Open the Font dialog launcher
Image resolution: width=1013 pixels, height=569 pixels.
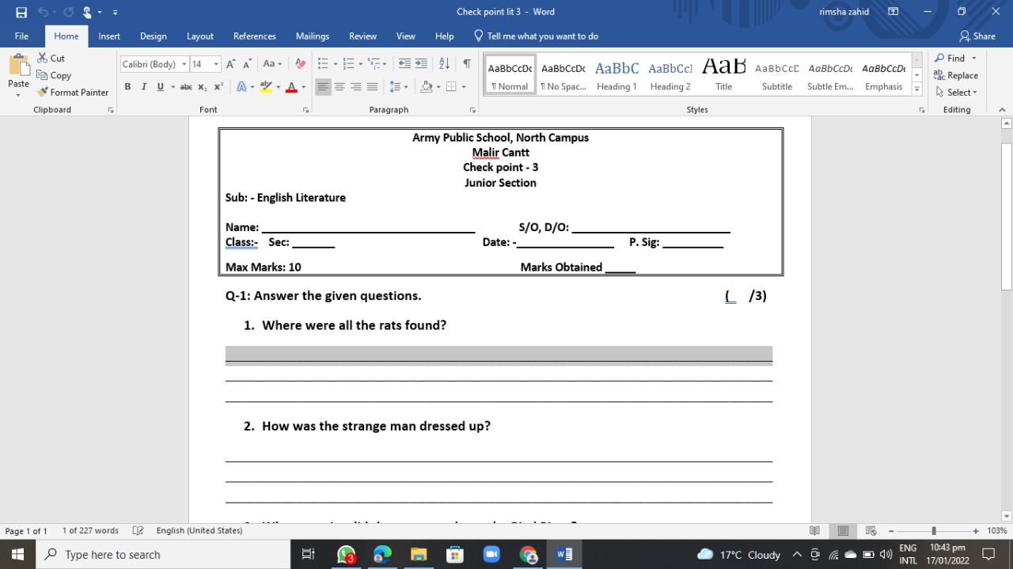(305, 110)
